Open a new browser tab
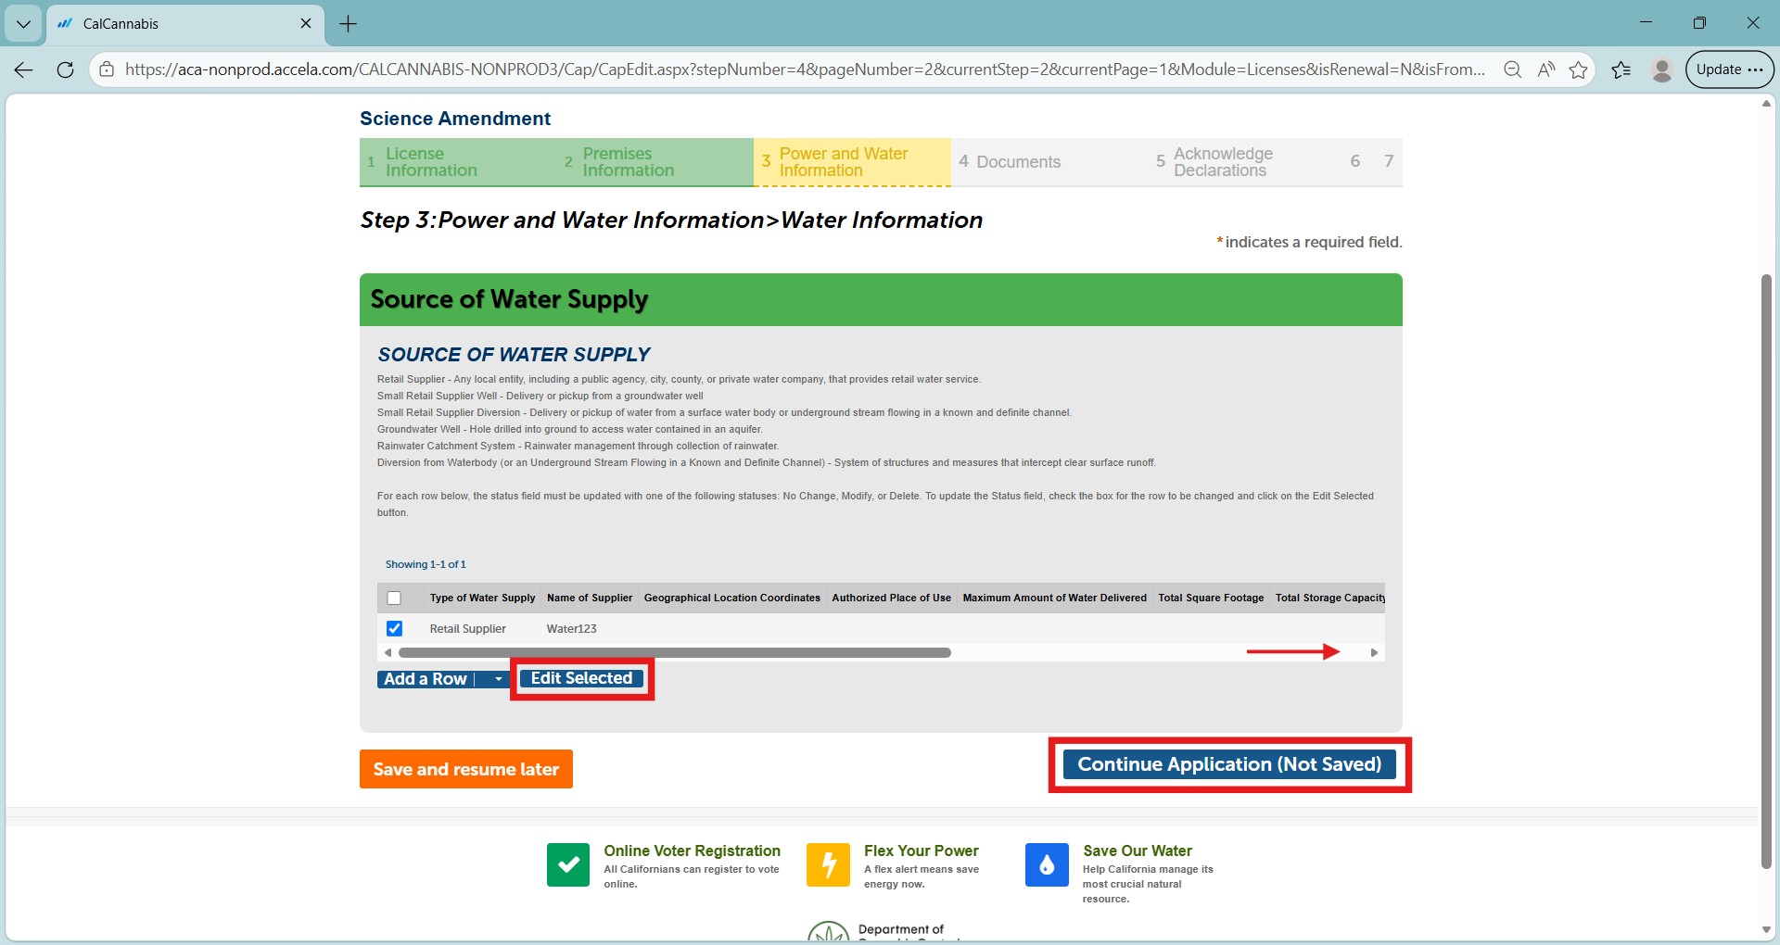Screen dimensions: 1780x945 pyautogui.click(x=349, y=24)
